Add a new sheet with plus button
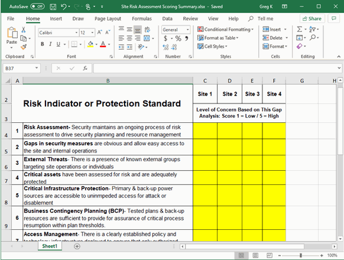 coord(77,246)
